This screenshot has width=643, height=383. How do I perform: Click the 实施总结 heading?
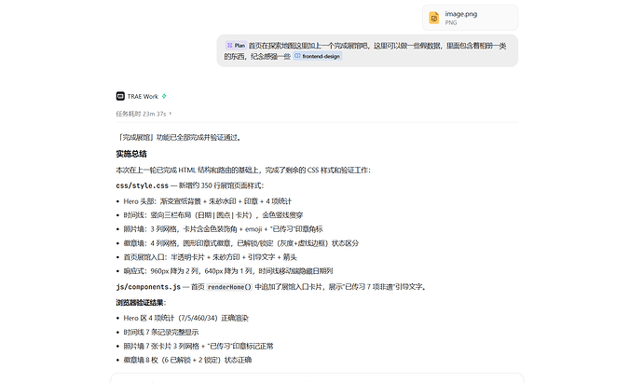(x=130, y=154)
